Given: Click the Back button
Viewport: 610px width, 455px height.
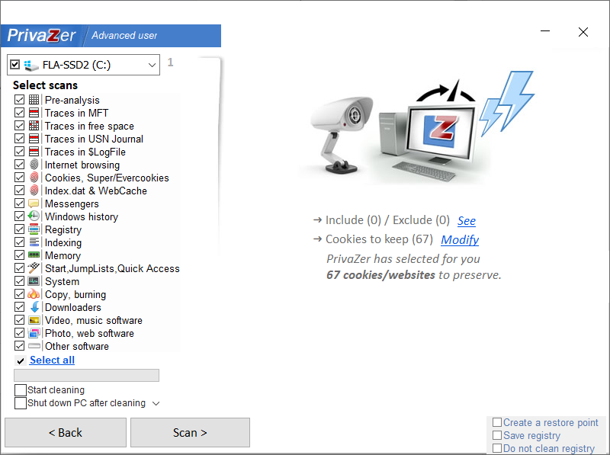Looking at the screenshot, I should [x=66, y=432].
